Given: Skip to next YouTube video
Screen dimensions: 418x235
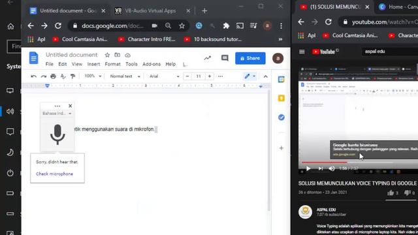Looking at the screenshot, I should [x=321, y=168].
